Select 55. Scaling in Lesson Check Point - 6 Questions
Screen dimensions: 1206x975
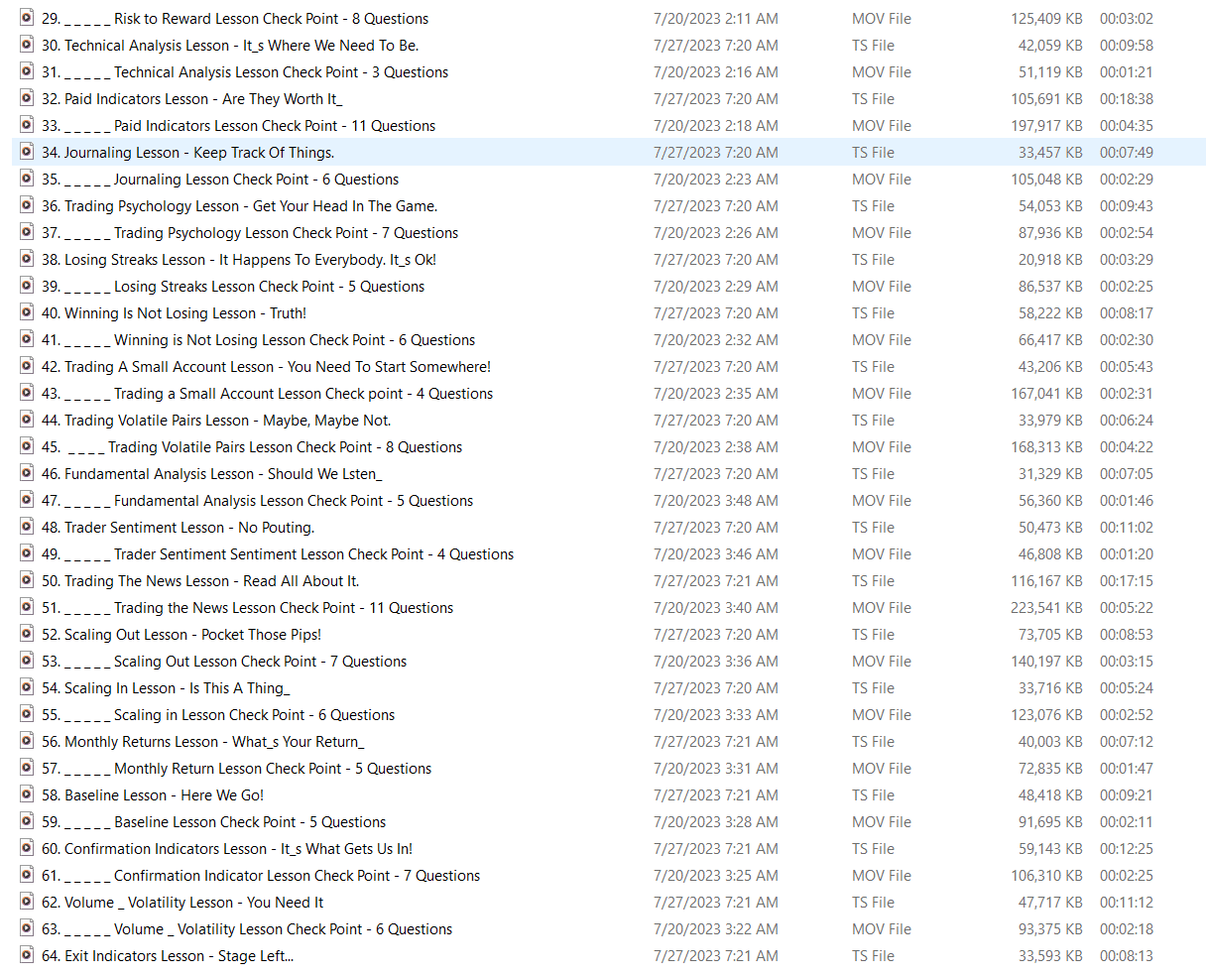click(x=218, y=715)
